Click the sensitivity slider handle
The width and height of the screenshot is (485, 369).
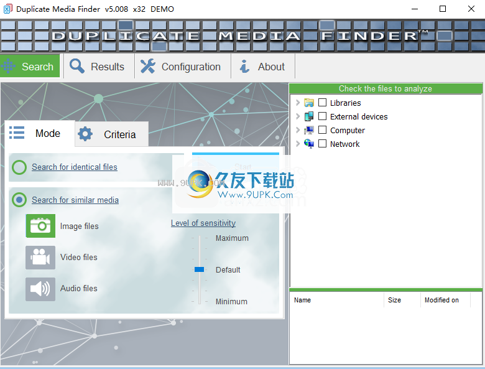[199, 269]
